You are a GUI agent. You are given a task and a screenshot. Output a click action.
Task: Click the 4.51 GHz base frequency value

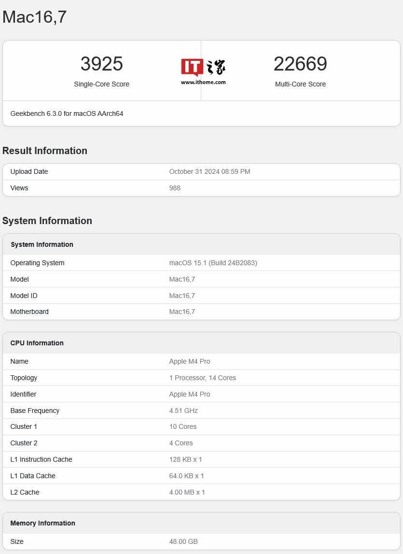click(183, 411)
